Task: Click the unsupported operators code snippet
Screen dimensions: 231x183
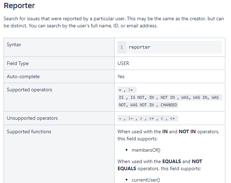Action: 148,118
